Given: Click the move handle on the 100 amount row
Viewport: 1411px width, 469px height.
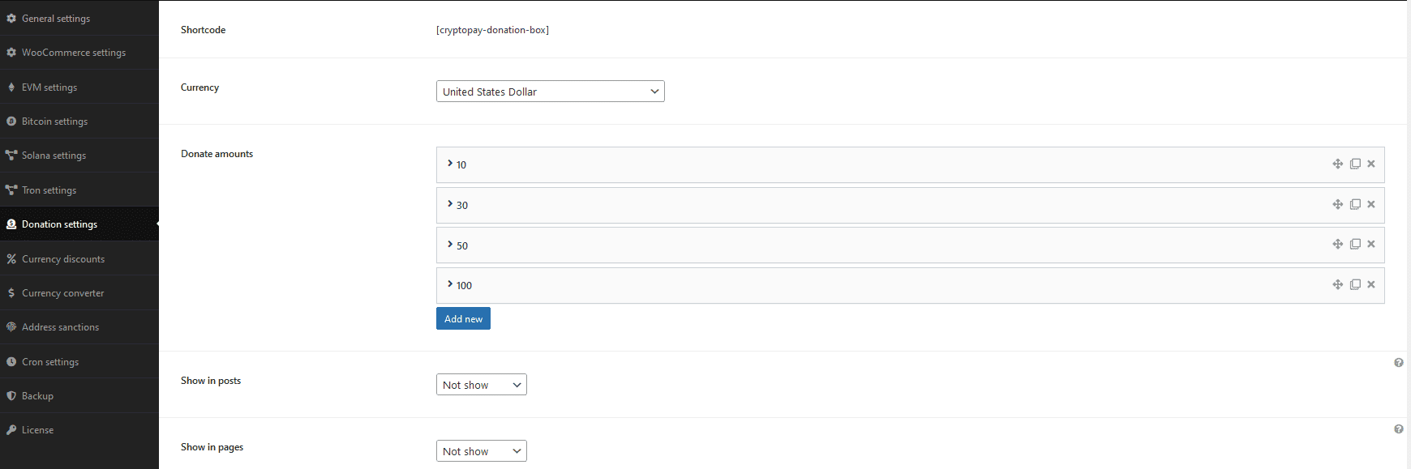Looking at the screenshot, I should tap(1338, 284).
